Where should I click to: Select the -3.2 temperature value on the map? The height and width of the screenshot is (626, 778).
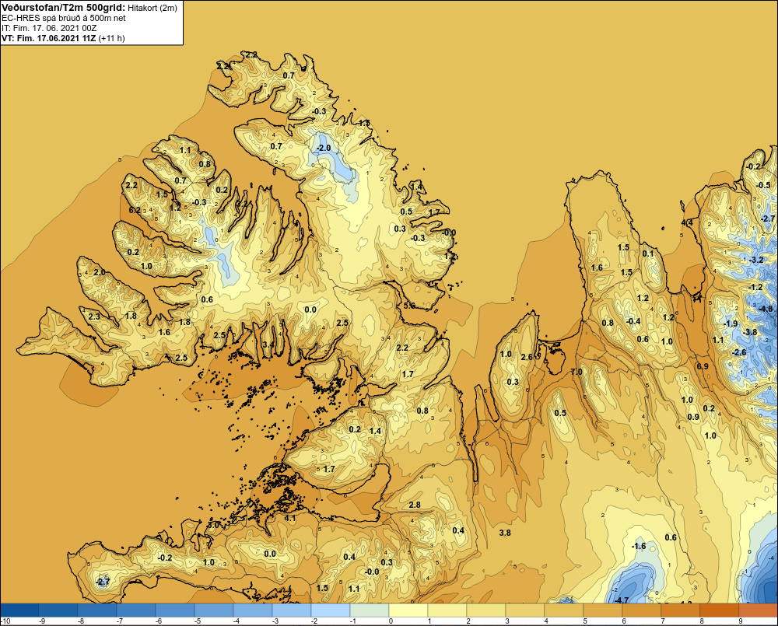click(x=755, y=260)
